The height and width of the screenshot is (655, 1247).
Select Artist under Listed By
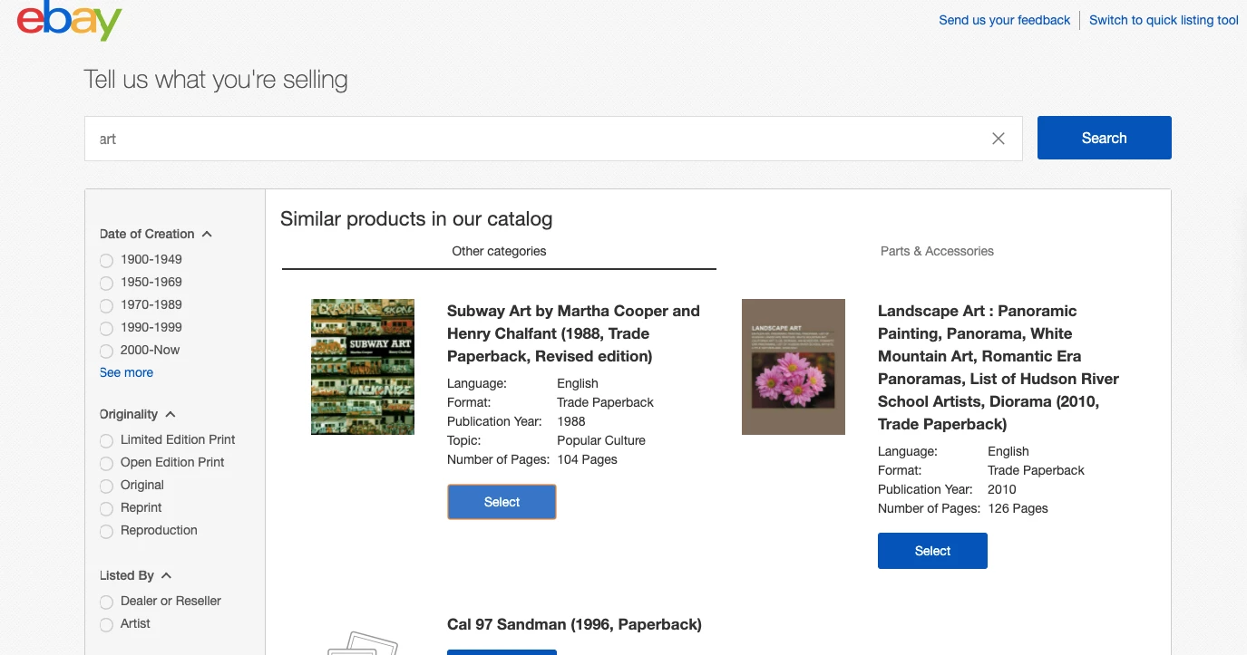click(x=107, y=624)
